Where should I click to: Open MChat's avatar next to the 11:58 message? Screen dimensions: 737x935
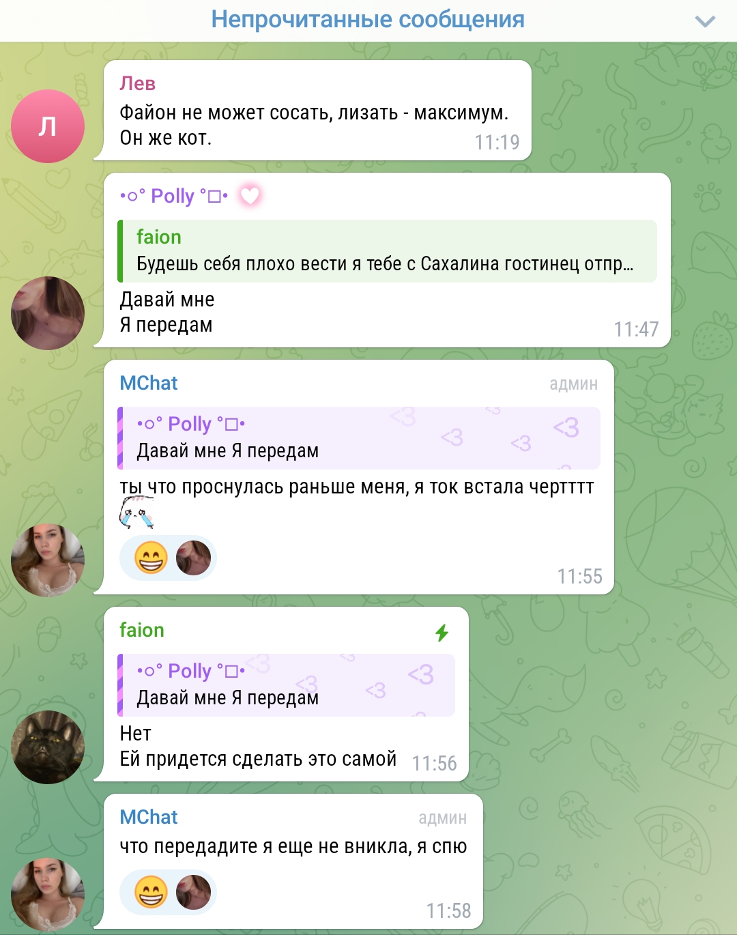[48, 895]
